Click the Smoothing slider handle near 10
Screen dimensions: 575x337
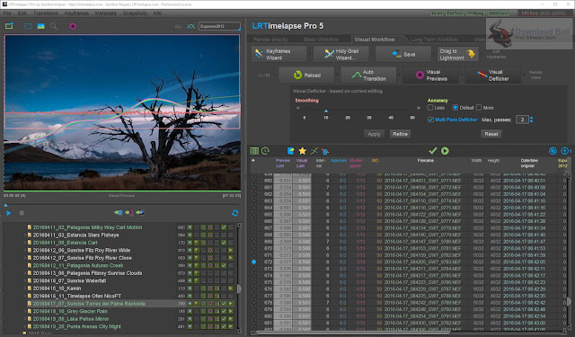click(x=326, y=111)
